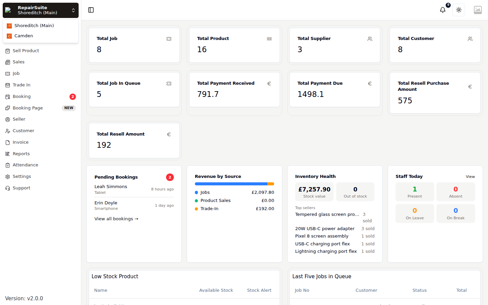Screen dimensions: 488x305
Task: Click euro icon on Total Payment Due
Action: pos(370,84)
